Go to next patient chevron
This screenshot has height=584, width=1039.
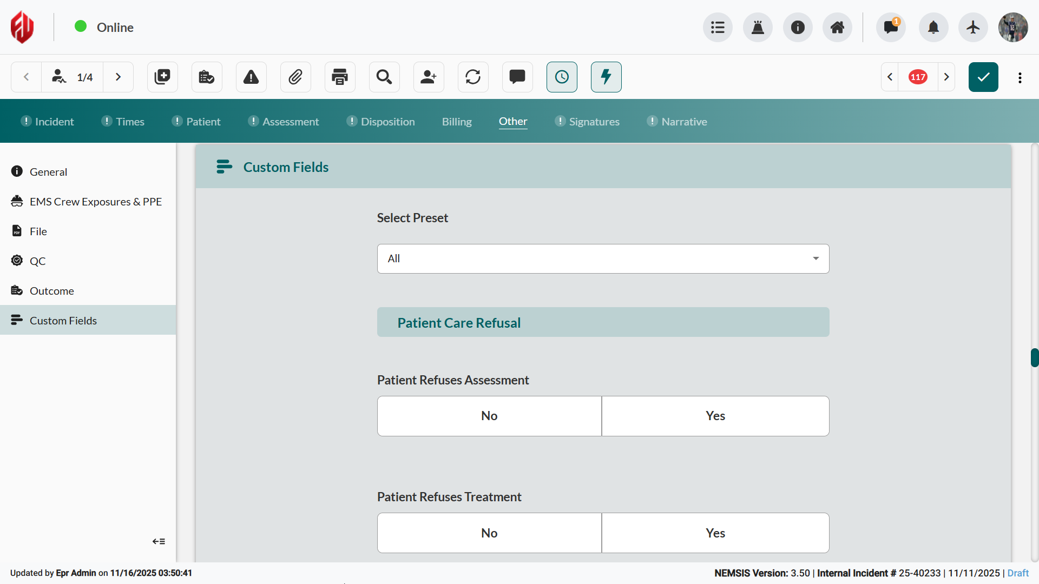click(x=118, y=77)
